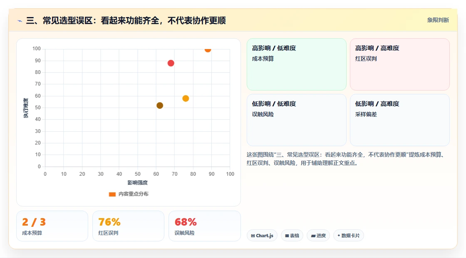Click 成本预算 text in green quadrant
466x258 pixels.
(x=263, y=59)
